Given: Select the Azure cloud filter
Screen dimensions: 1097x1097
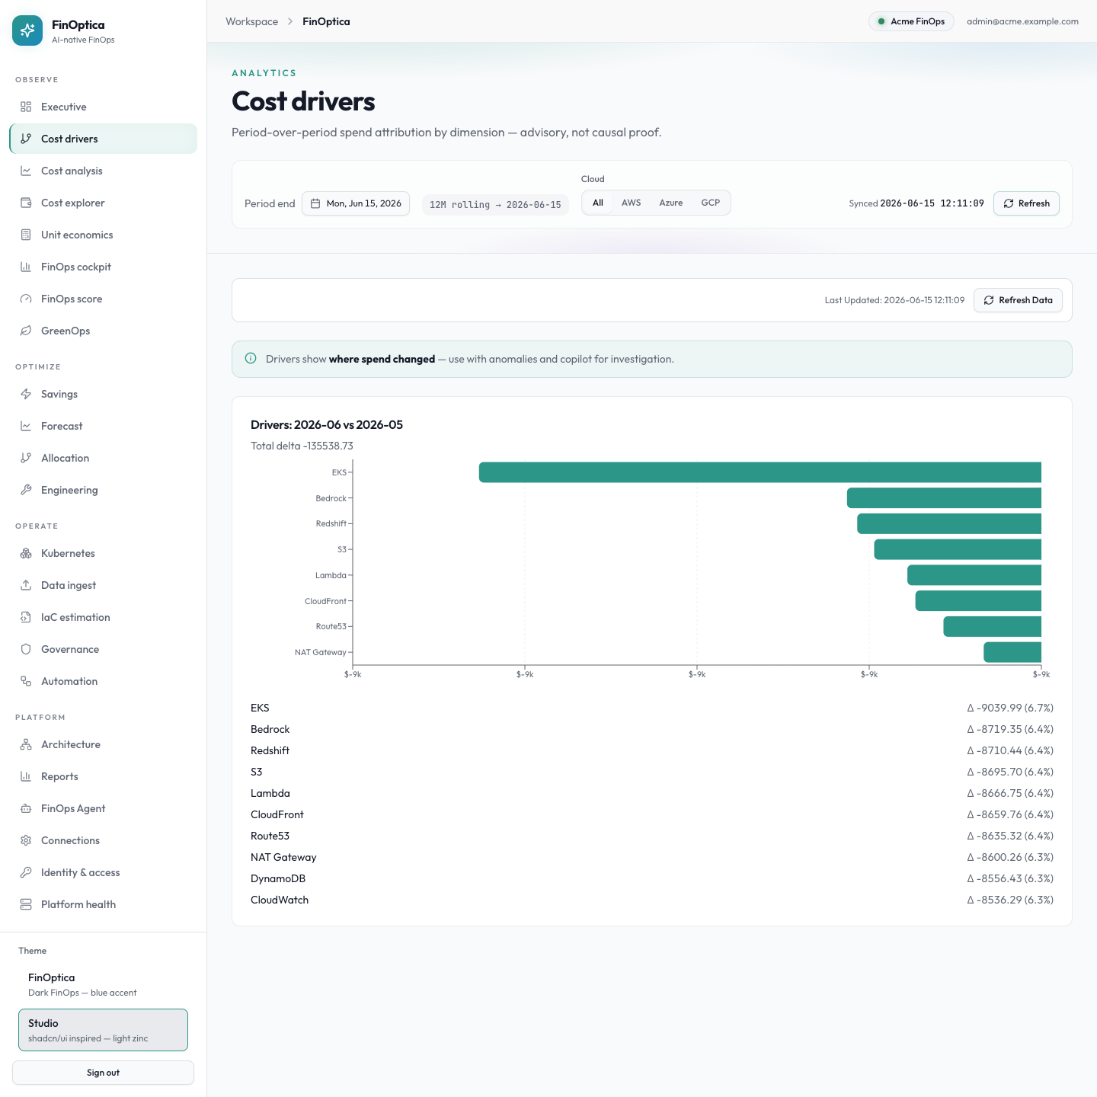Looking at the screenshot, I should 671,203.
